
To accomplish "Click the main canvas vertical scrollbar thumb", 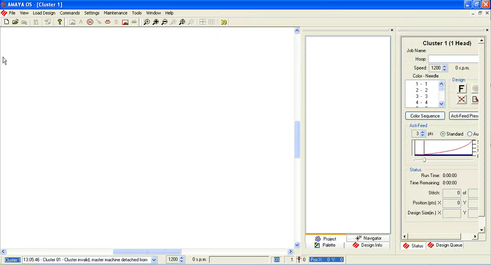I will (297, 139).
